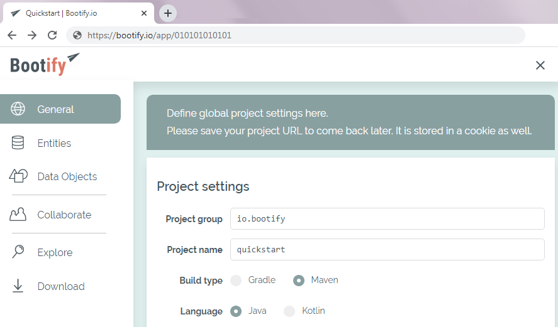This screenshot has width=558, height=327.
Task: Choose Kotlin as the language
Action: 289,311
